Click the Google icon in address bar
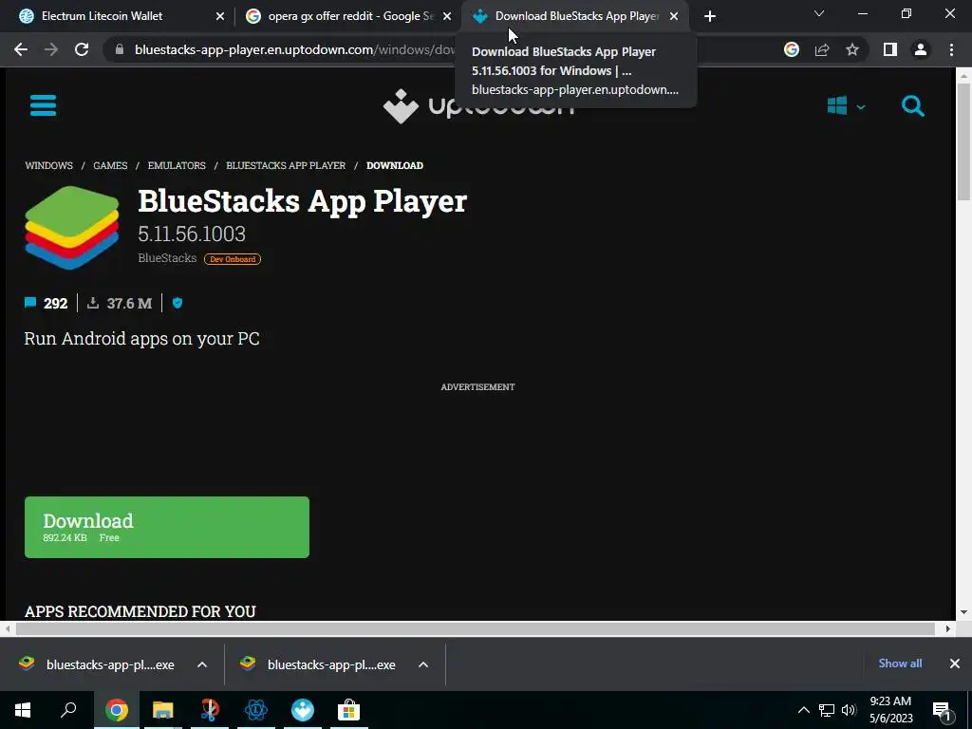Screen dimensions: 972x729 792,49
